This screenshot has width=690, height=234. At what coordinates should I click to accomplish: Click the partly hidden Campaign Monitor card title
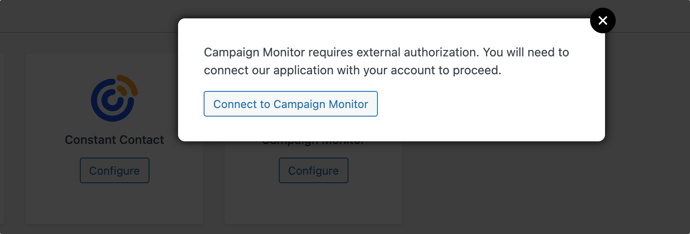(313, 143)
